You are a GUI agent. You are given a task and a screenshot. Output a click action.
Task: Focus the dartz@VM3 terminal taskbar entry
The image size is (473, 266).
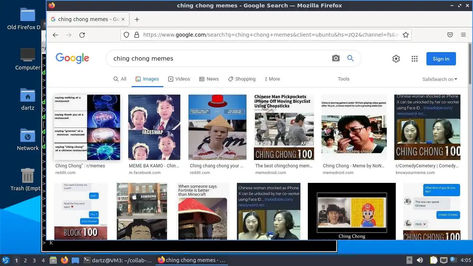point(118,260)
